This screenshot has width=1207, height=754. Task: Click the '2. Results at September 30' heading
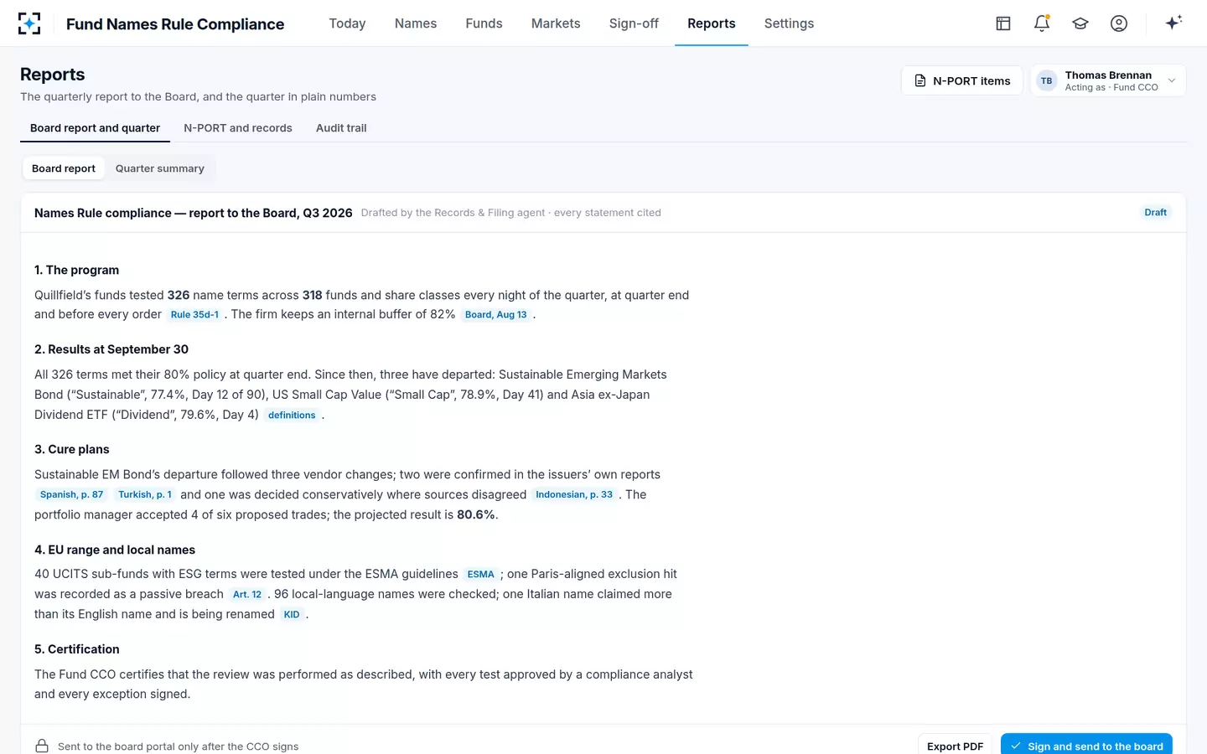coord(111,349)
